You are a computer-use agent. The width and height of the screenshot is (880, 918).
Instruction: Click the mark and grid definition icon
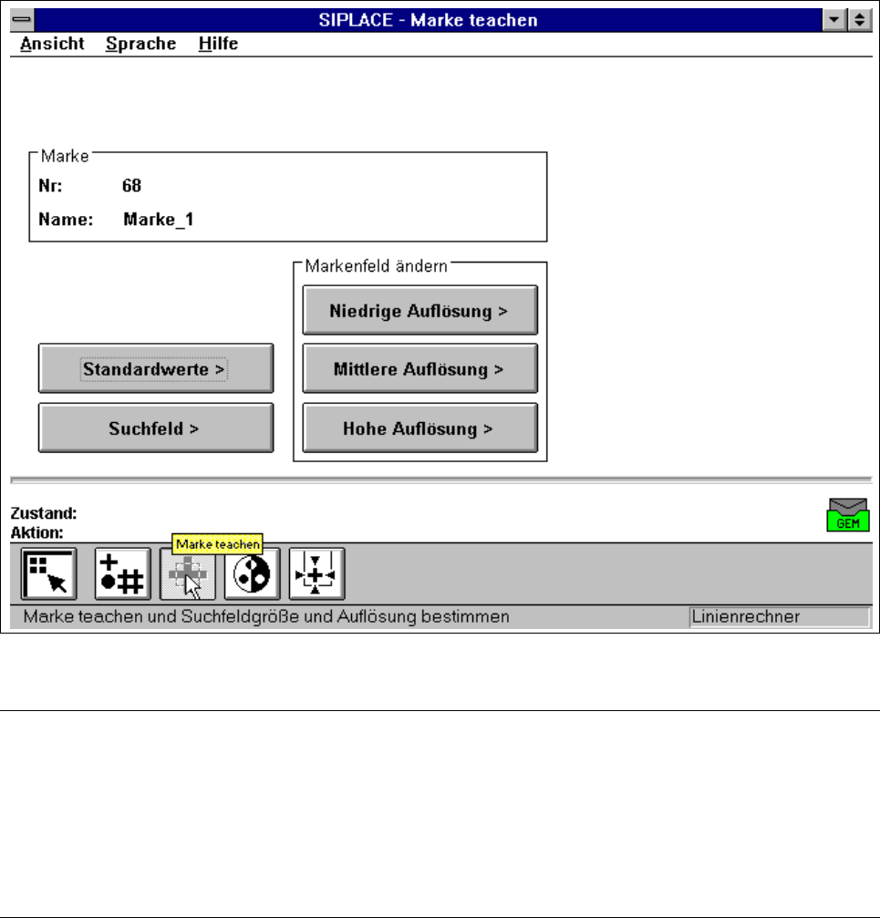click(123, 573)
